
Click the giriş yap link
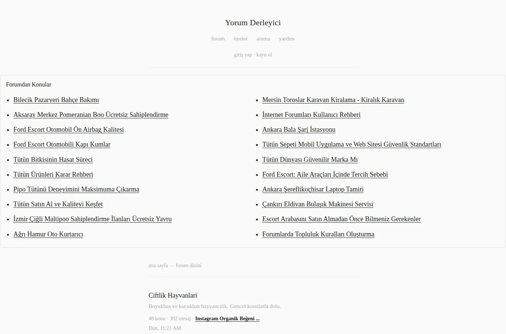click(x=243, y=55)
